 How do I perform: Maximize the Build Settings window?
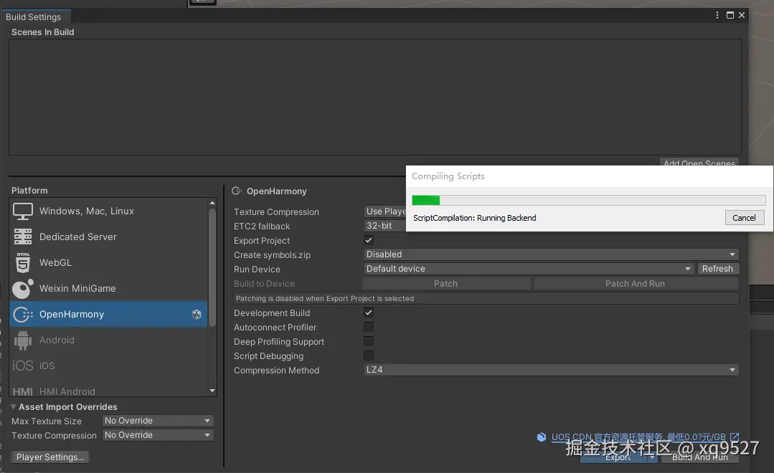point(730,15)
